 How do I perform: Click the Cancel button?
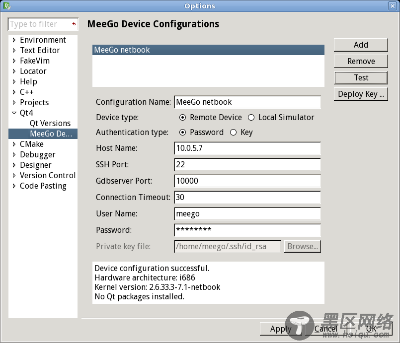(326, 329)
